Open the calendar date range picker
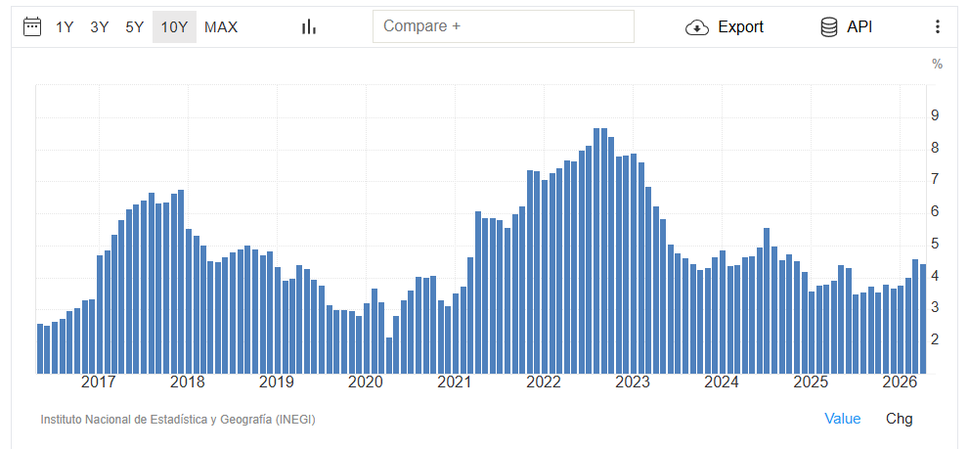This screenshot has height=449, width=969. (x=32, y=26)
